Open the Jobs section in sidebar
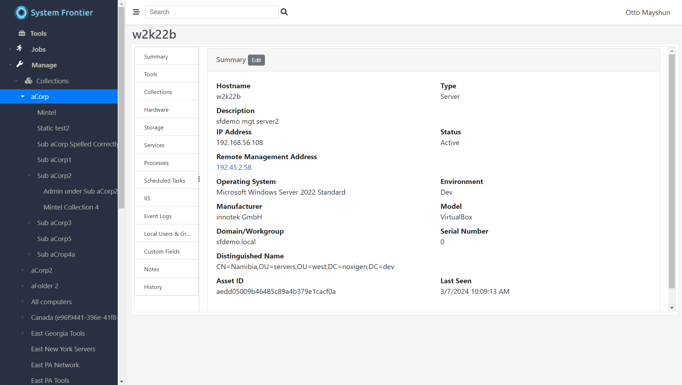Screen dimensions: 682x385 [x=38, y=49]
